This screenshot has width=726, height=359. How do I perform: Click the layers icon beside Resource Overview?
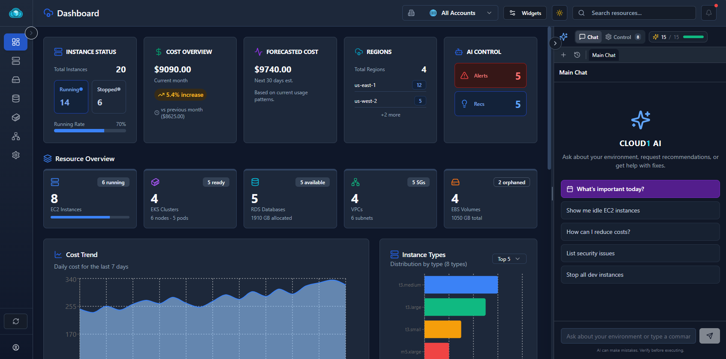(48, 159)
